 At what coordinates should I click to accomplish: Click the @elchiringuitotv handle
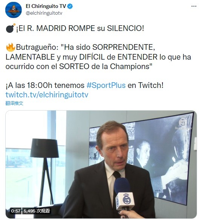(44, 13)
